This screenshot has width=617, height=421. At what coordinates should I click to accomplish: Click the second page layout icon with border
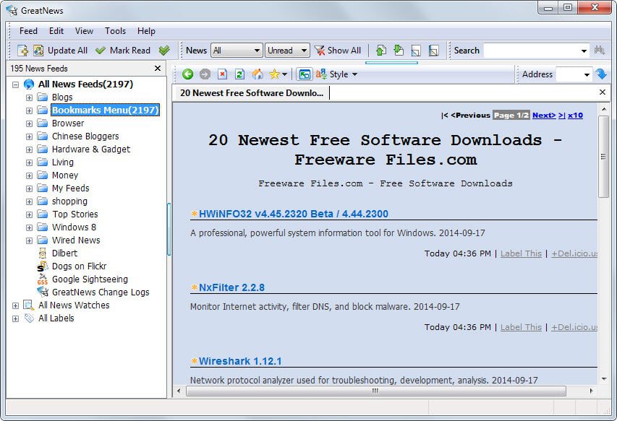point(433,51)
